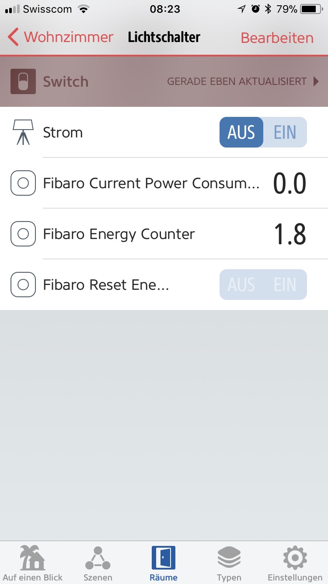
Task: Open the Auf einen Blick tab
Action: coord(33,564)
